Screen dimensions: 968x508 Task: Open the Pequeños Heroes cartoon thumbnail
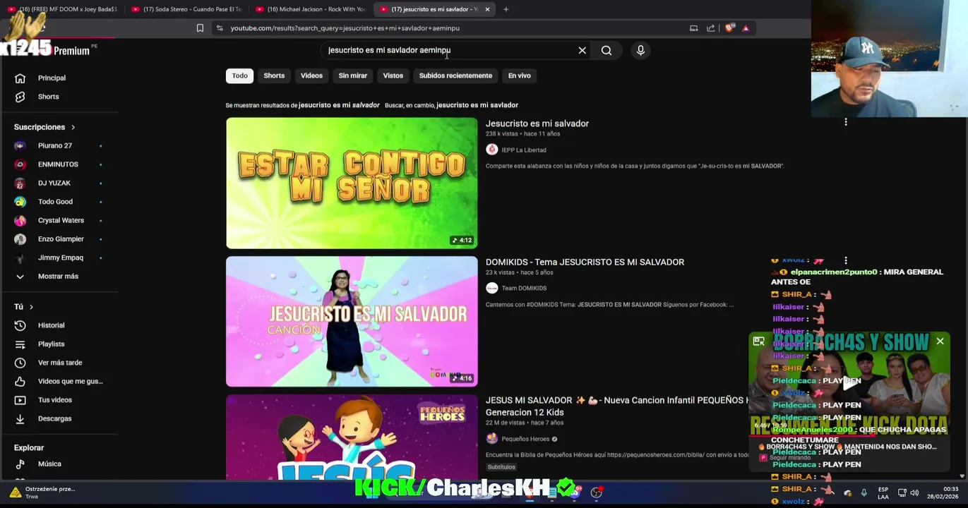(x=352, y=437)
